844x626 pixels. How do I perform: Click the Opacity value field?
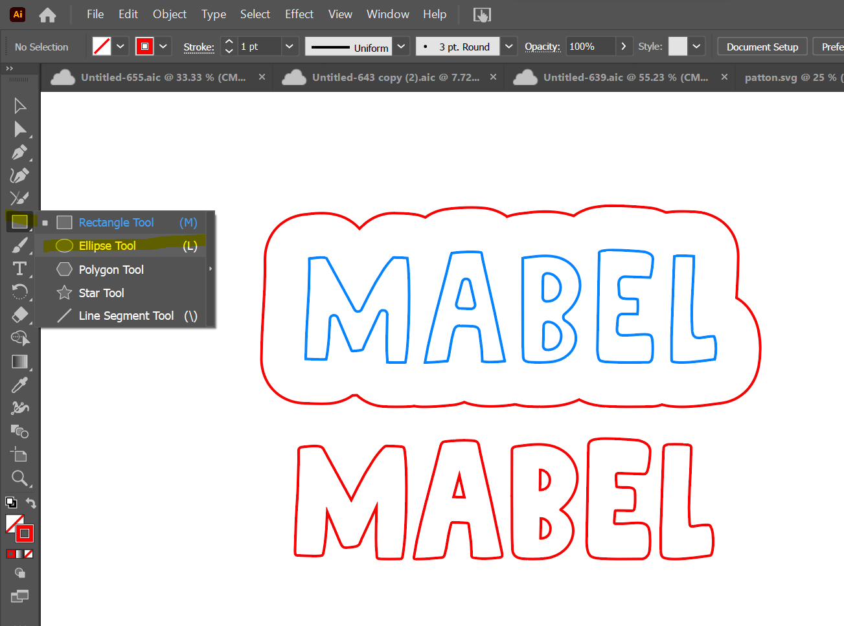pyautogui.click(x=589, y=47)
